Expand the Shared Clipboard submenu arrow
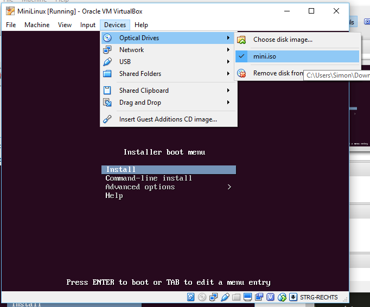 (228, 91)
